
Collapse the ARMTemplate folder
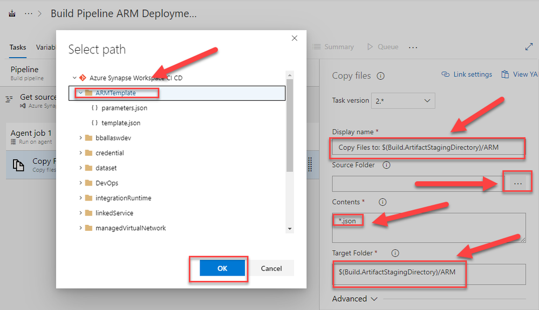pyautogui.click(x=80, y=93)
